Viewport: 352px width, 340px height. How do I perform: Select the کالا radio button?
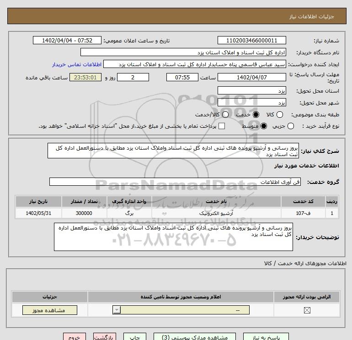click(x=279, y=115)
